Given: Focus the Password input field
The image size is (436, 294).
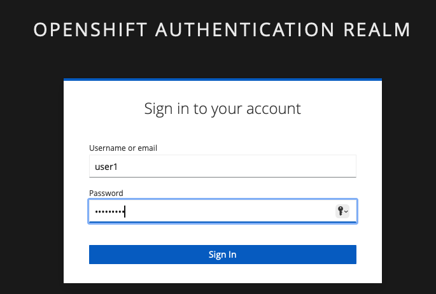Looking at the screenshot, I should [222, 211].
